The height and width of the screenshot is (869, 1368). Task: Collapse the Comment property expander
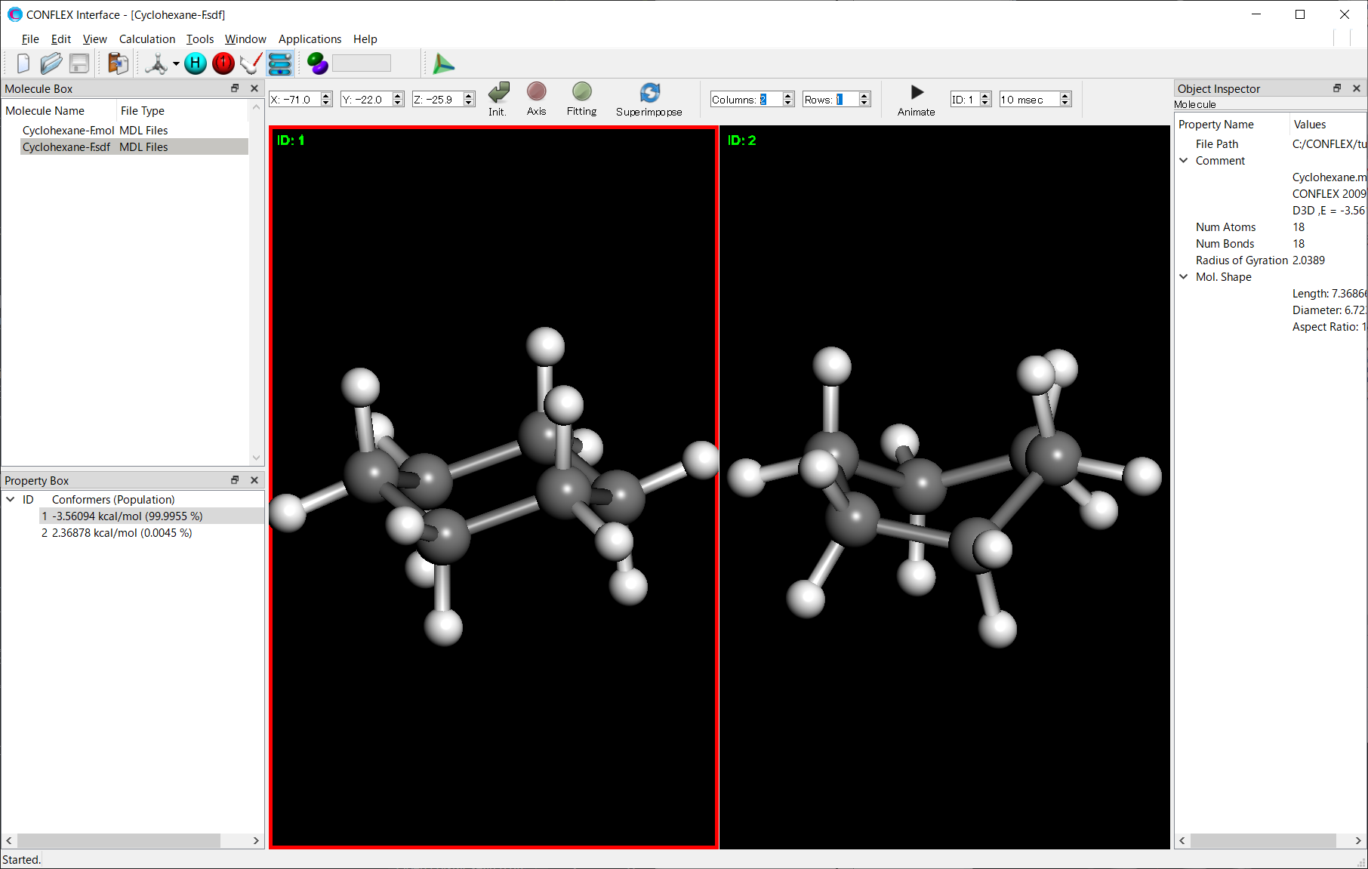[1184, 161]
